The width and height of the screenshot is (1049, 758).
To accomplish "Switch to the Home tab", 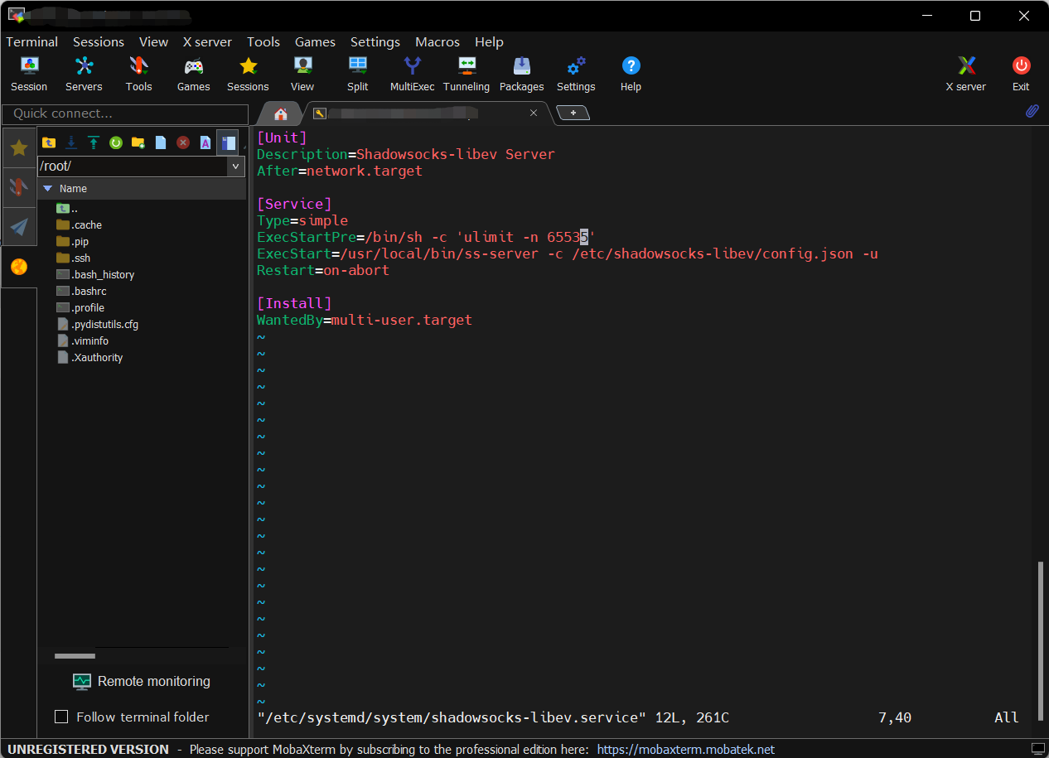I will click(x=281, y=113).
